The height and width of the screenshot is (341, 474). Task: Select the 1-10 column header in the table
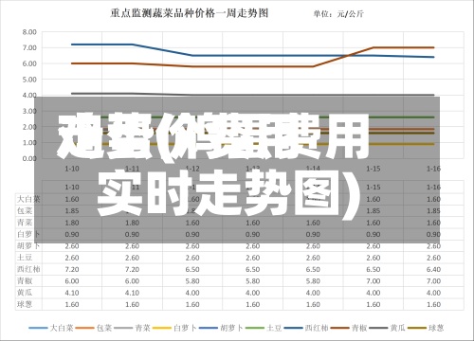[x=72, y=188]
